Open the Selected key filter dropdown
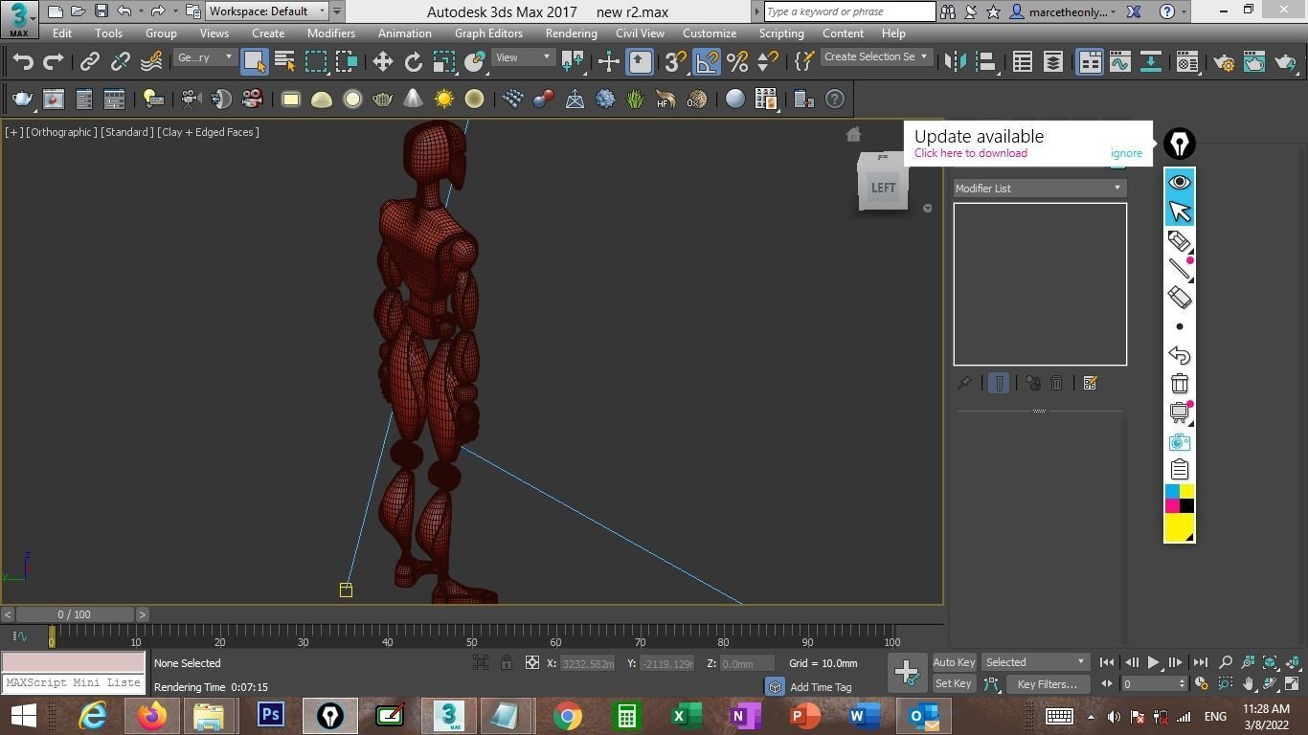This screenshot has height=735, width=1308. [1035, 662]
